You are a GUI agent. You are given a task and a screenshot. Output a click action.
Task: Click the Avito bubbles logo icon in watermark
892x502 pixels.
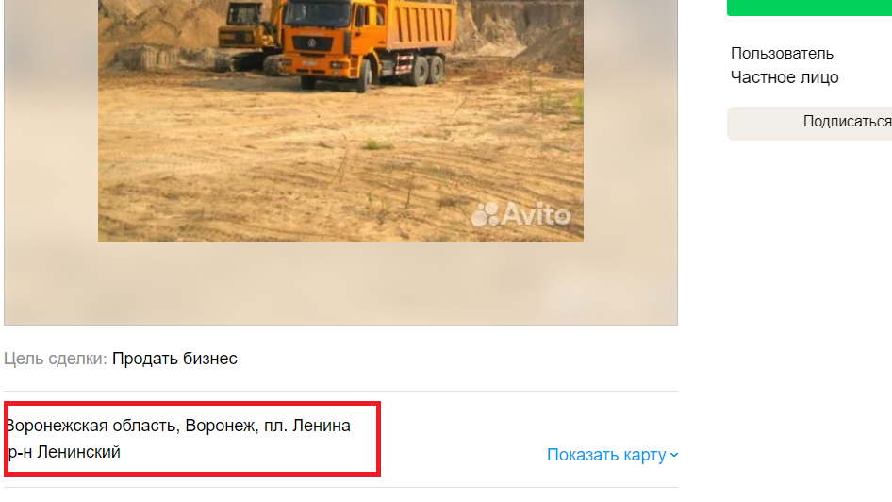(x=486, y=214)
